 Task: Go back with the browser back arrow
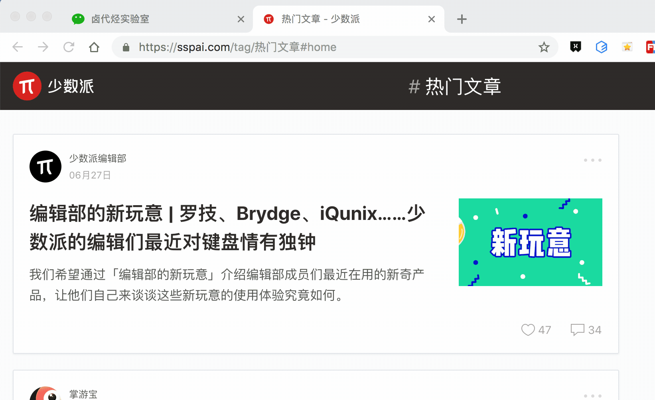[x=18, y=47]
